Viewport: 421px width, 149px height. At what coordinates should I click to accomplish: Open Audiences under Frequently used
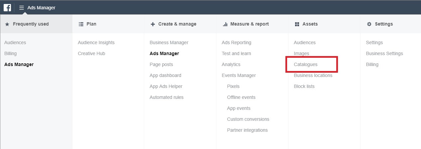15,42
